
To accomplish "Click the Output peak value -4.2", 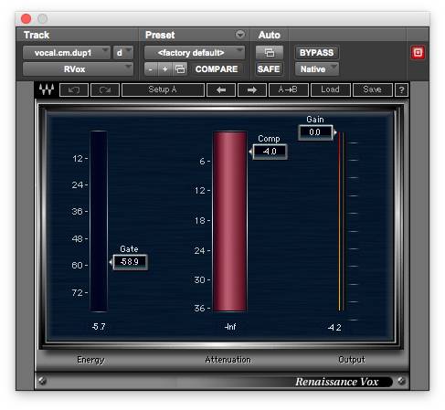I will click(334, 327).
